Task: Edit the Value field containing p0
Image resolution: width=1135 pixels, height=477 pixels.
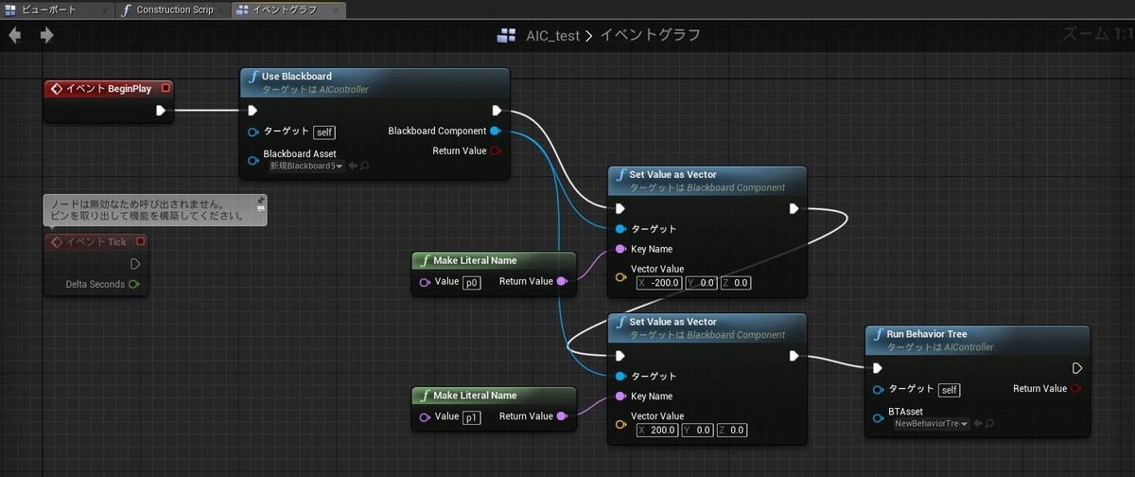Action: coord(472,281)
